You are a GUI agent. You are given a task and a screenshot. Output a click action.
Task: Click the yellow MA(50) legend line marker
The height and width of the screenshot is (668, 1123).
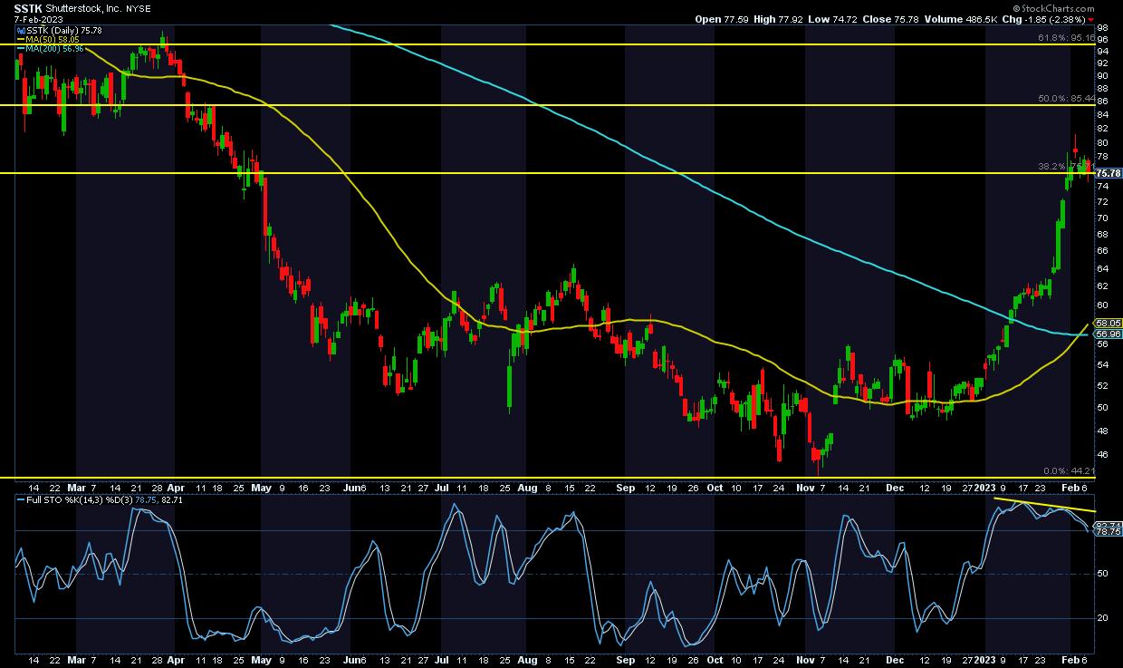(19, 39)
